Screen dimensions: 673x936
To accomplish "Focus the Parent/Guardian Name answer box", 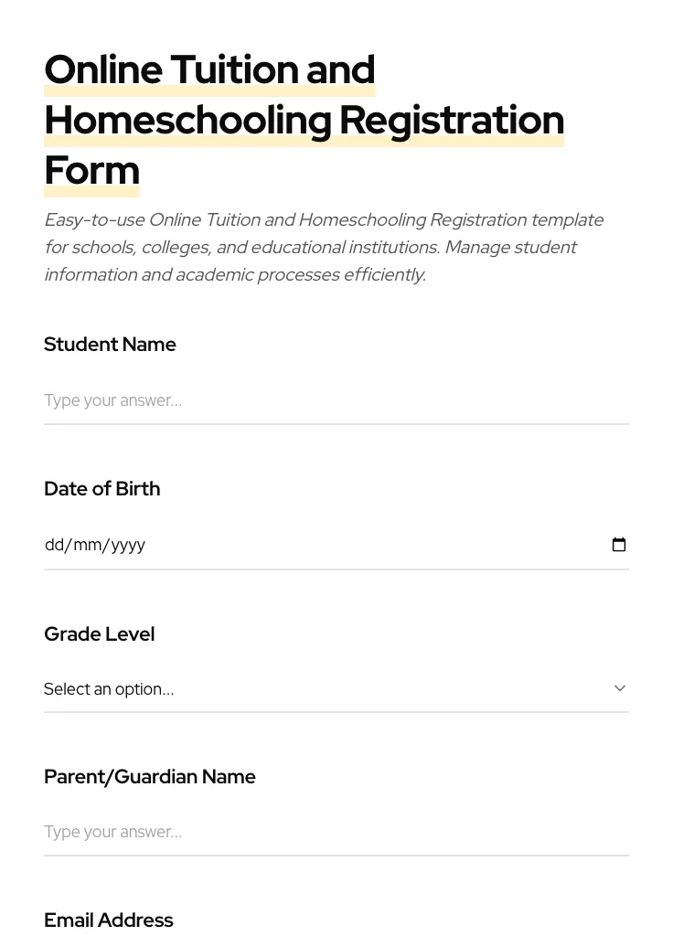I will pyautogui.click(x=336, y=832).
